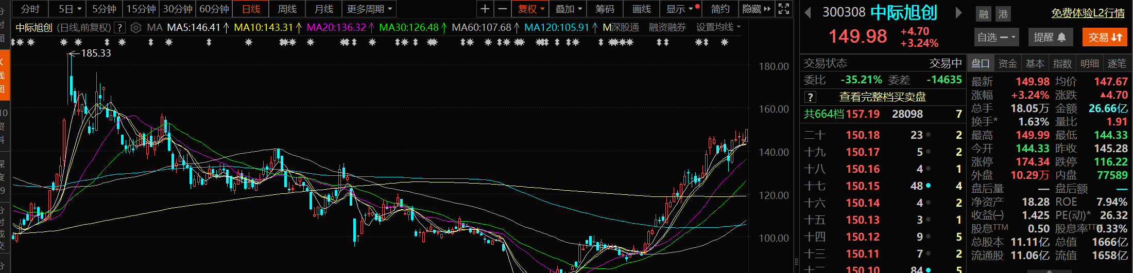Click the question mark beside 查看完整档买卖盘

(x=810, y=97)
